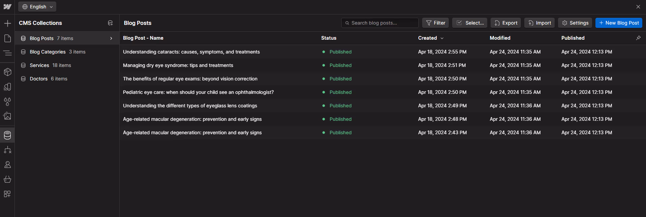
Task: Open the Apps panel
Action: (7, 194)
